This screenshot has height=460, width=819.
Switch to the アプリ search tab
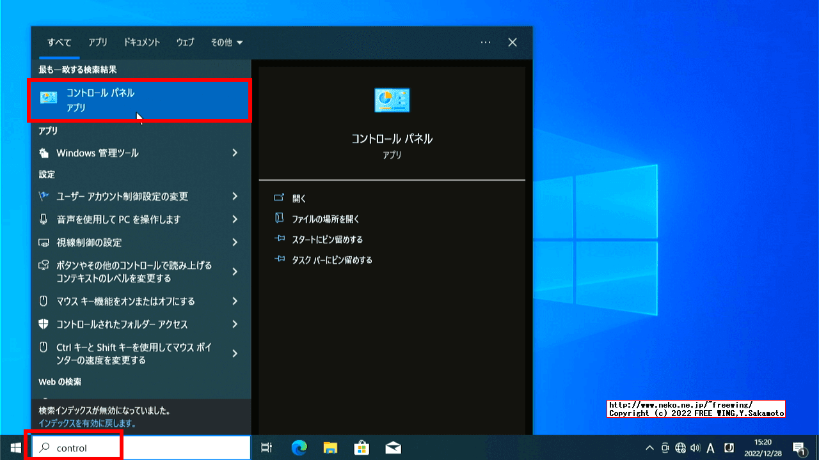click(x=97, y=42)
